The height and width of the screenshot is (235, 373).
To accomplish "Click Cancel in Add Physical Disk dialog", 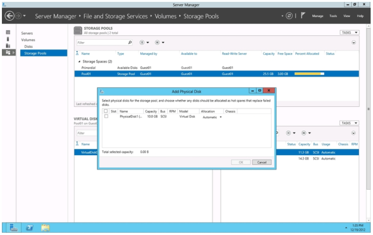I will pyautogui.click(x=262, y=162).
